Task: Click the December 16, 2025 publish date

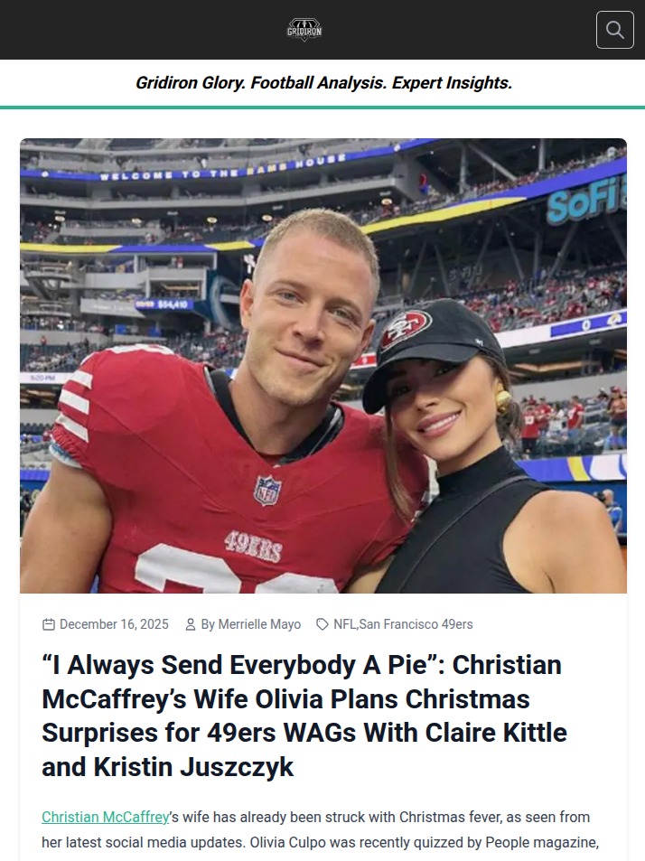Action: click(x=114, y=624)
